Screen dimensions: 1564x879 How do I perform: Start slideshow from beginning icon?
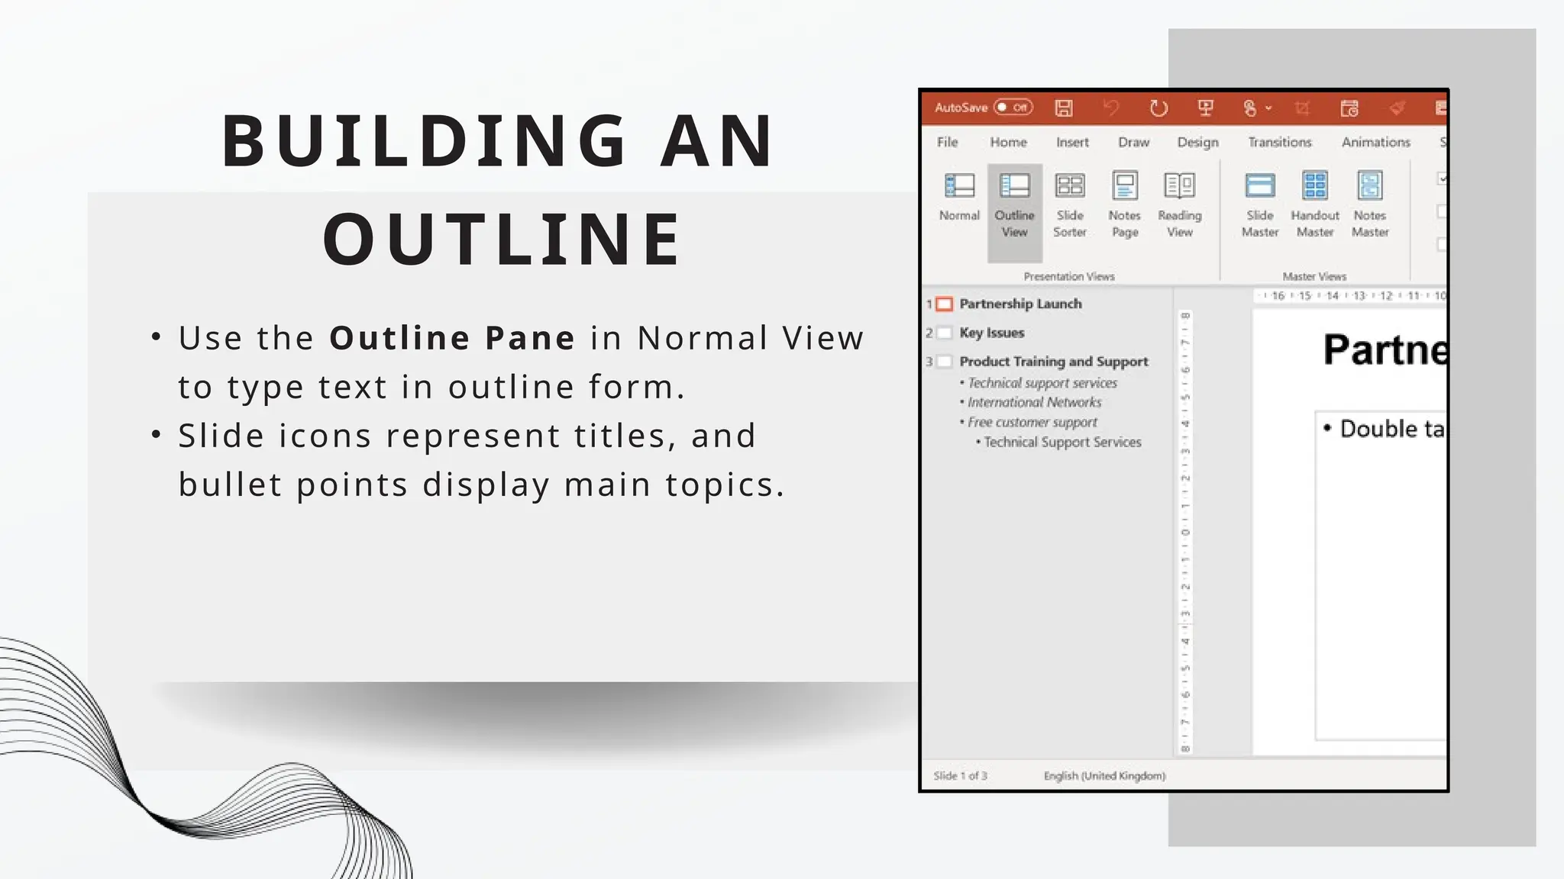pyautogui.click(x=1206, y=108)
